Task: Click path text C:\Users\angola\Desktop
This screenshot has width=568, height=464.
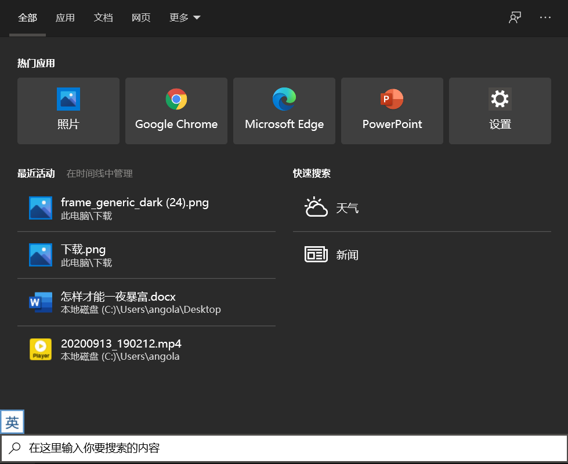Action: [161, 310]
